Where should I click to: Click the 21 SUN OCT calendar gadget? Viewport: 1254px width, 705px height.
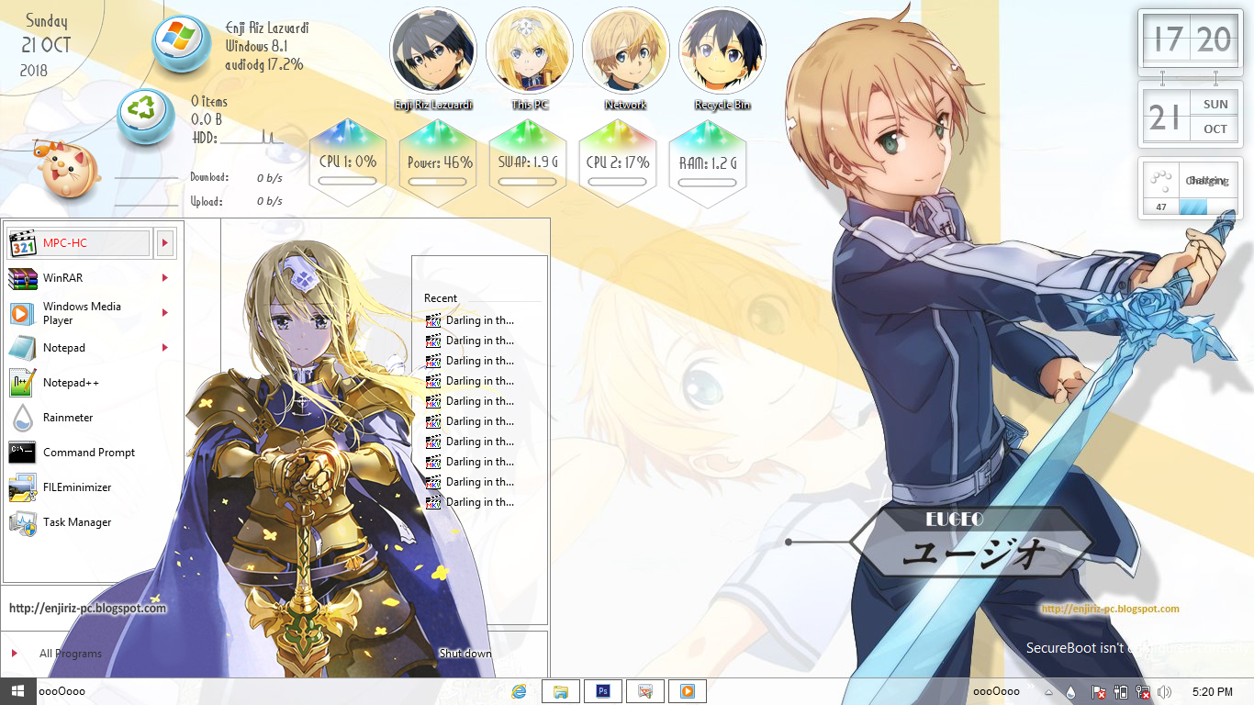[x=1190, y=115]
